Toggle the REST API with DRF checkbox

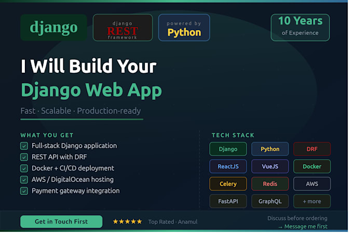pyautogui.click(x=24, y=157)
